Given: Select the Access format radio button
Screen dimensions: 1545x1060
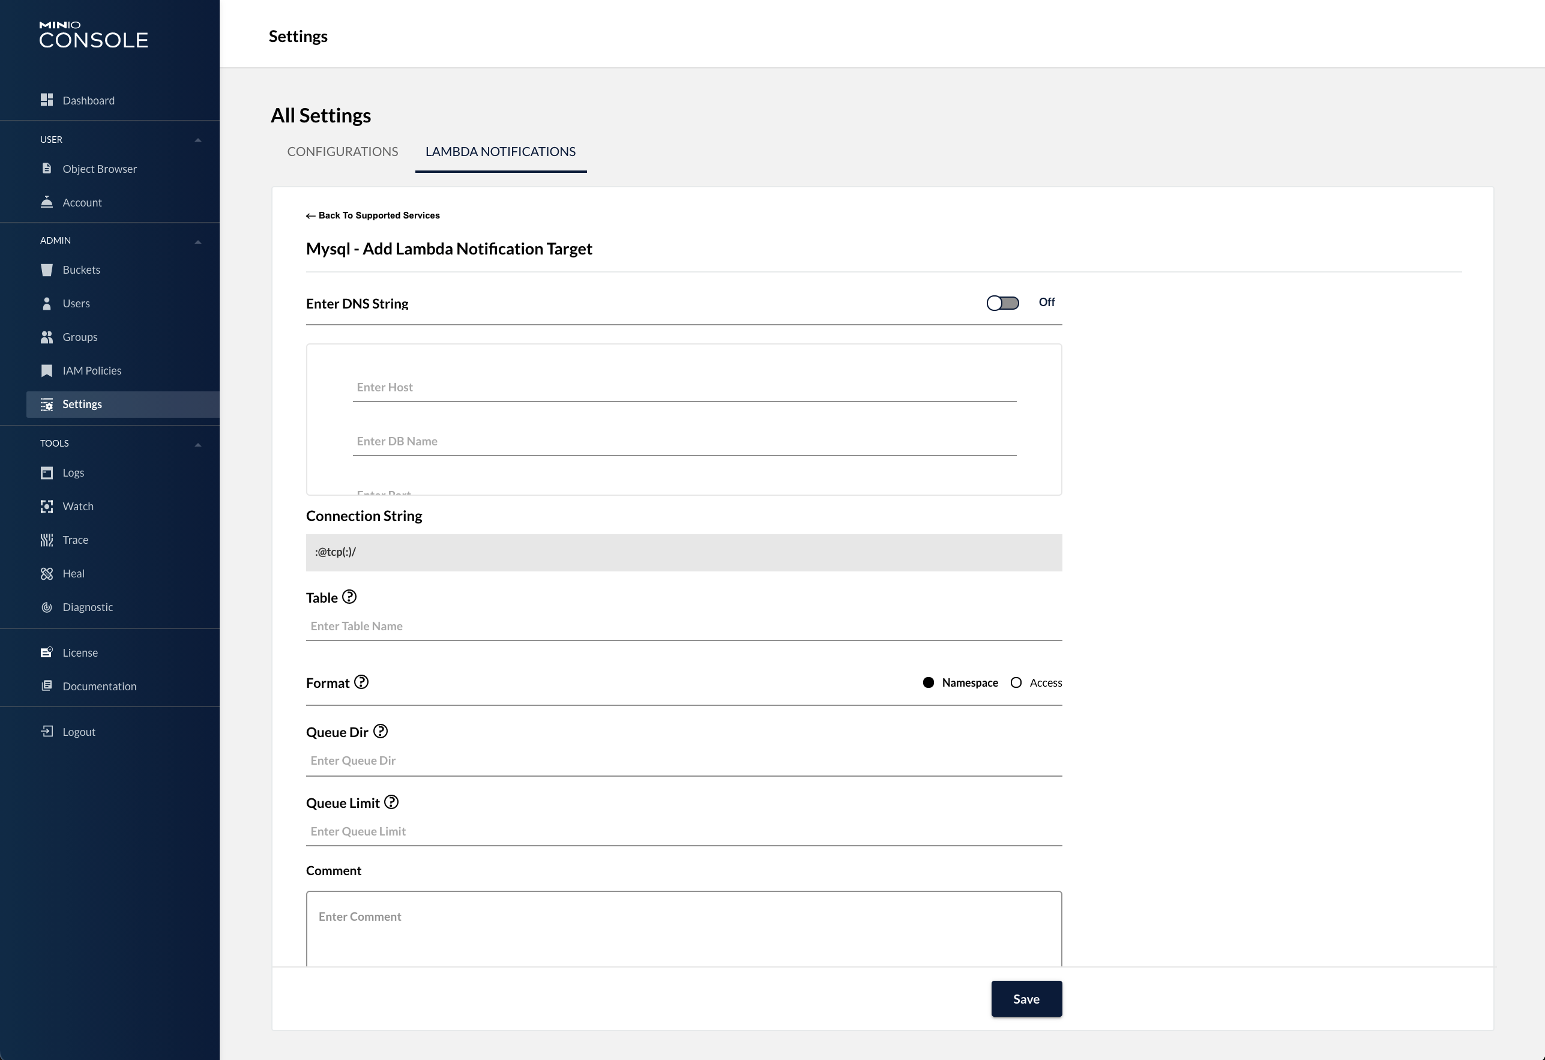Looking at the screenshot, I should [x=1016, y=682].
